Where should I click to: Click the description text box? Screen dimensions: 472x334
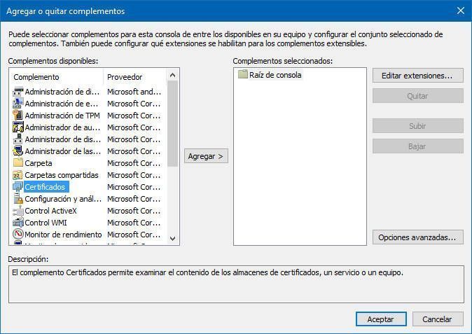tap(236, 284)
